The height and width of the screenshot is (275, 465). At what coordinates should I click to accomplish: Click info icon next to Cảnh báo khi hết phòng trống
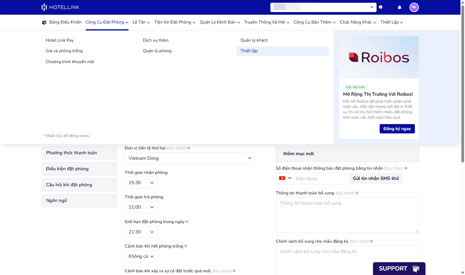186,246
